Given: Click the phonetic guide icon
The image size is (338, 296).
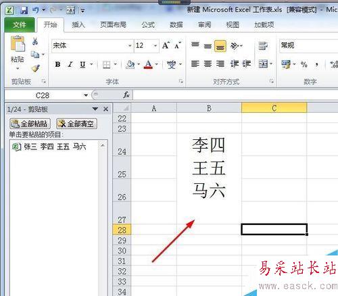Looking at the screenshot, I should pyautogui.click(x=172, y=64).
